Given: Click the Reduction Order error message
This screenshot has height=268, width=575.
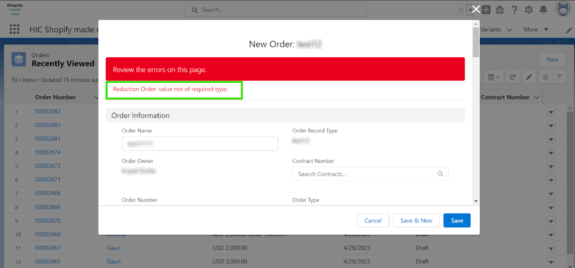Looking at the screenshot, I should click(171, 90).
